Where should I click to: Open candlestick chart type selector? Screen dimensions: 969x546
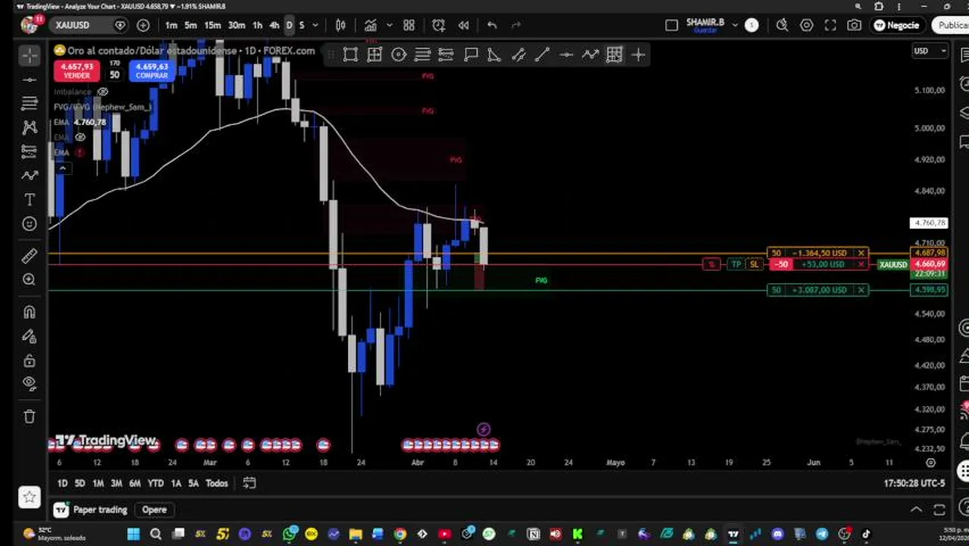[x=340, y=25]
